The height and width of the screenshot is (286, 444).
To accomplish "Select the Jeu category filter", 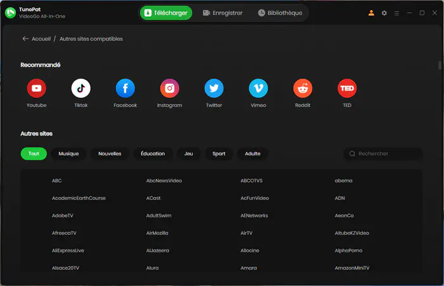I will pos(188,154).
